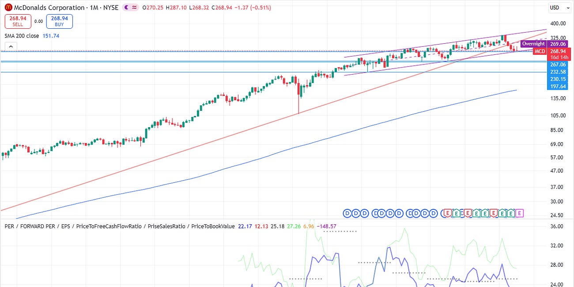574x287 pixels.
Task: Click the McDonald's logo icon
Action: point(8,8)
